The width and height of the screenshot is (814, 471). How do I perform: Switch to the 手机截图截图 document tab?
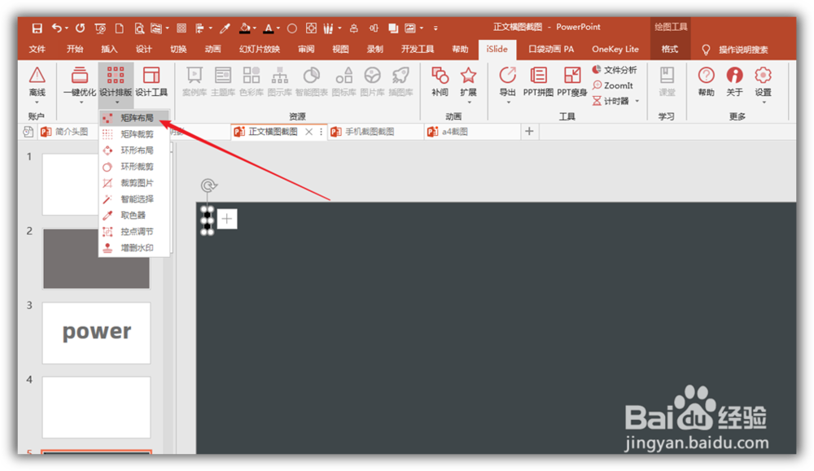pyautogui.click(x=374, y=132)
